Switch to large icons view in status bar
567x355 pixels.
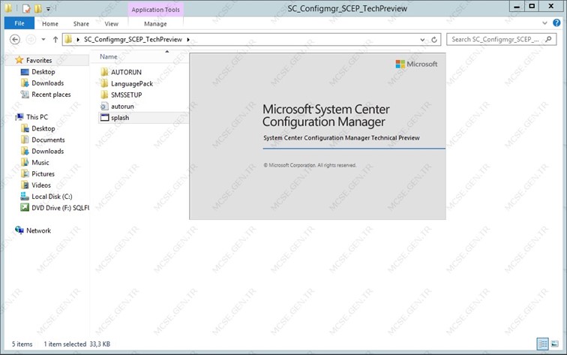(x=555, y=344)
